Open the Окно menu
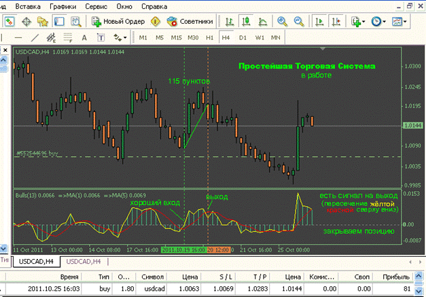The width and height of the screenshot is (426, 297). click(x=124, y=7)
